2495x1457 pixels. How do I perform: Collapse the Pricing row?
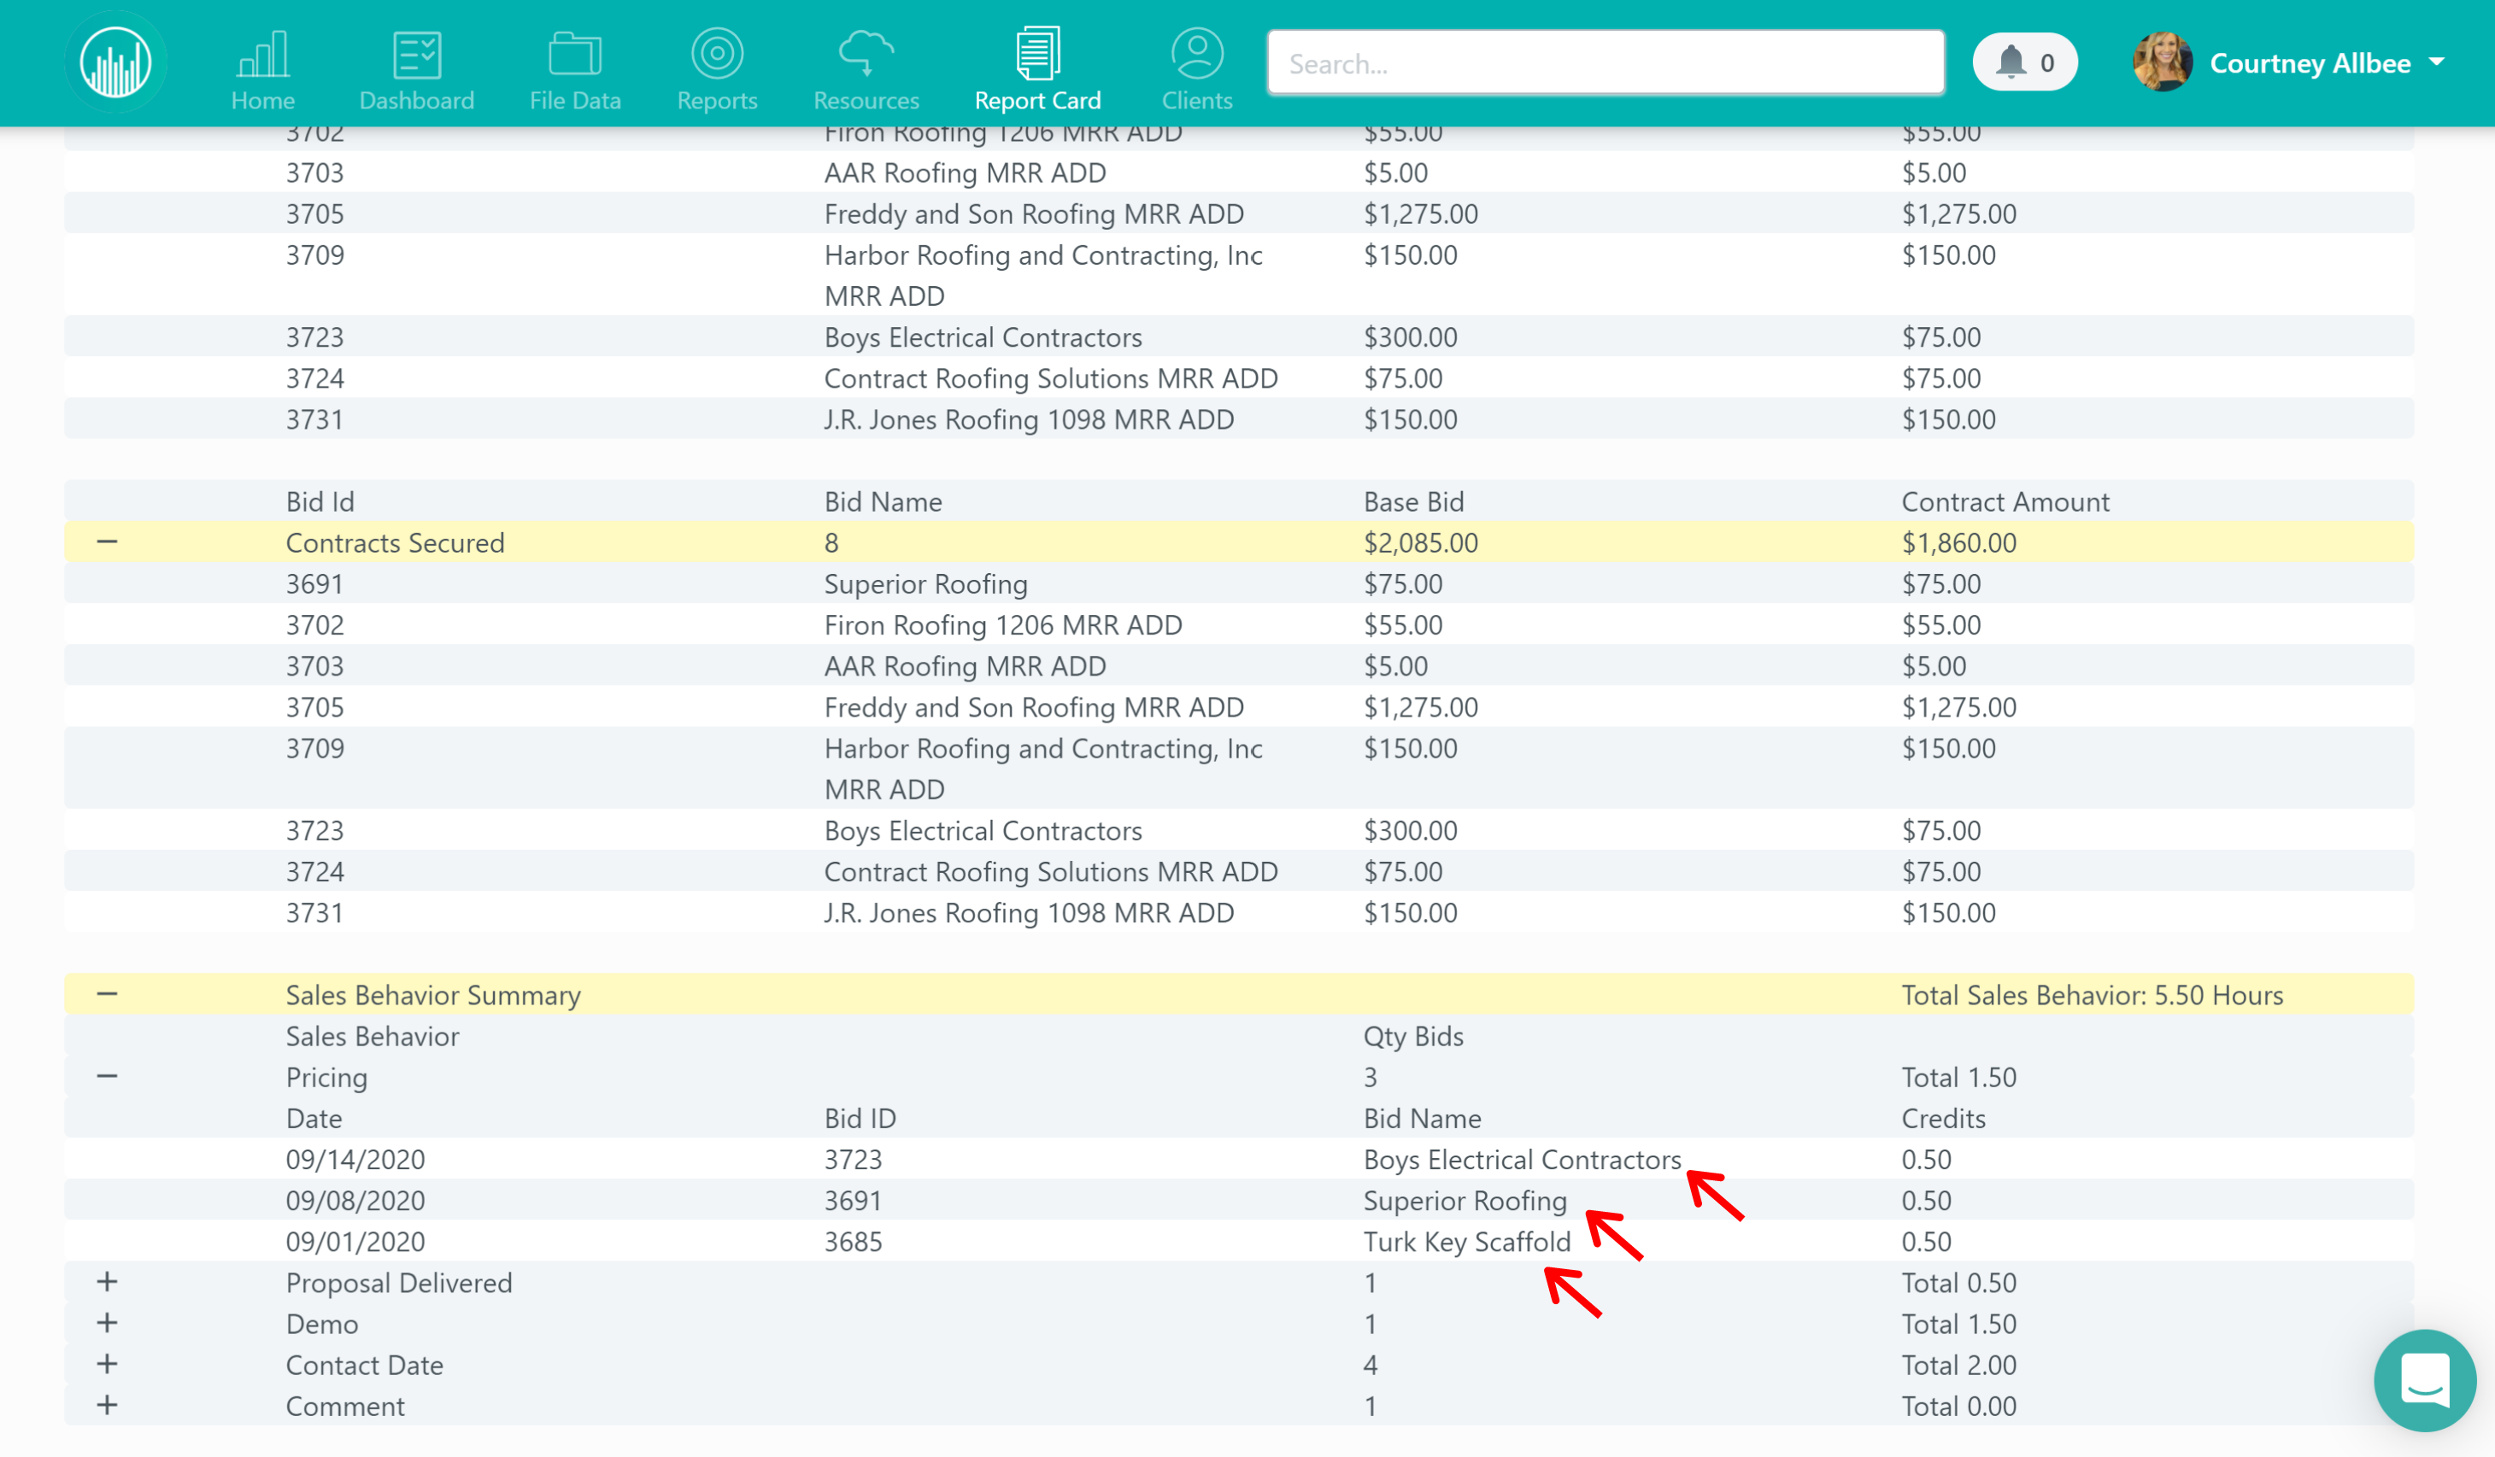click(107, 1077)
